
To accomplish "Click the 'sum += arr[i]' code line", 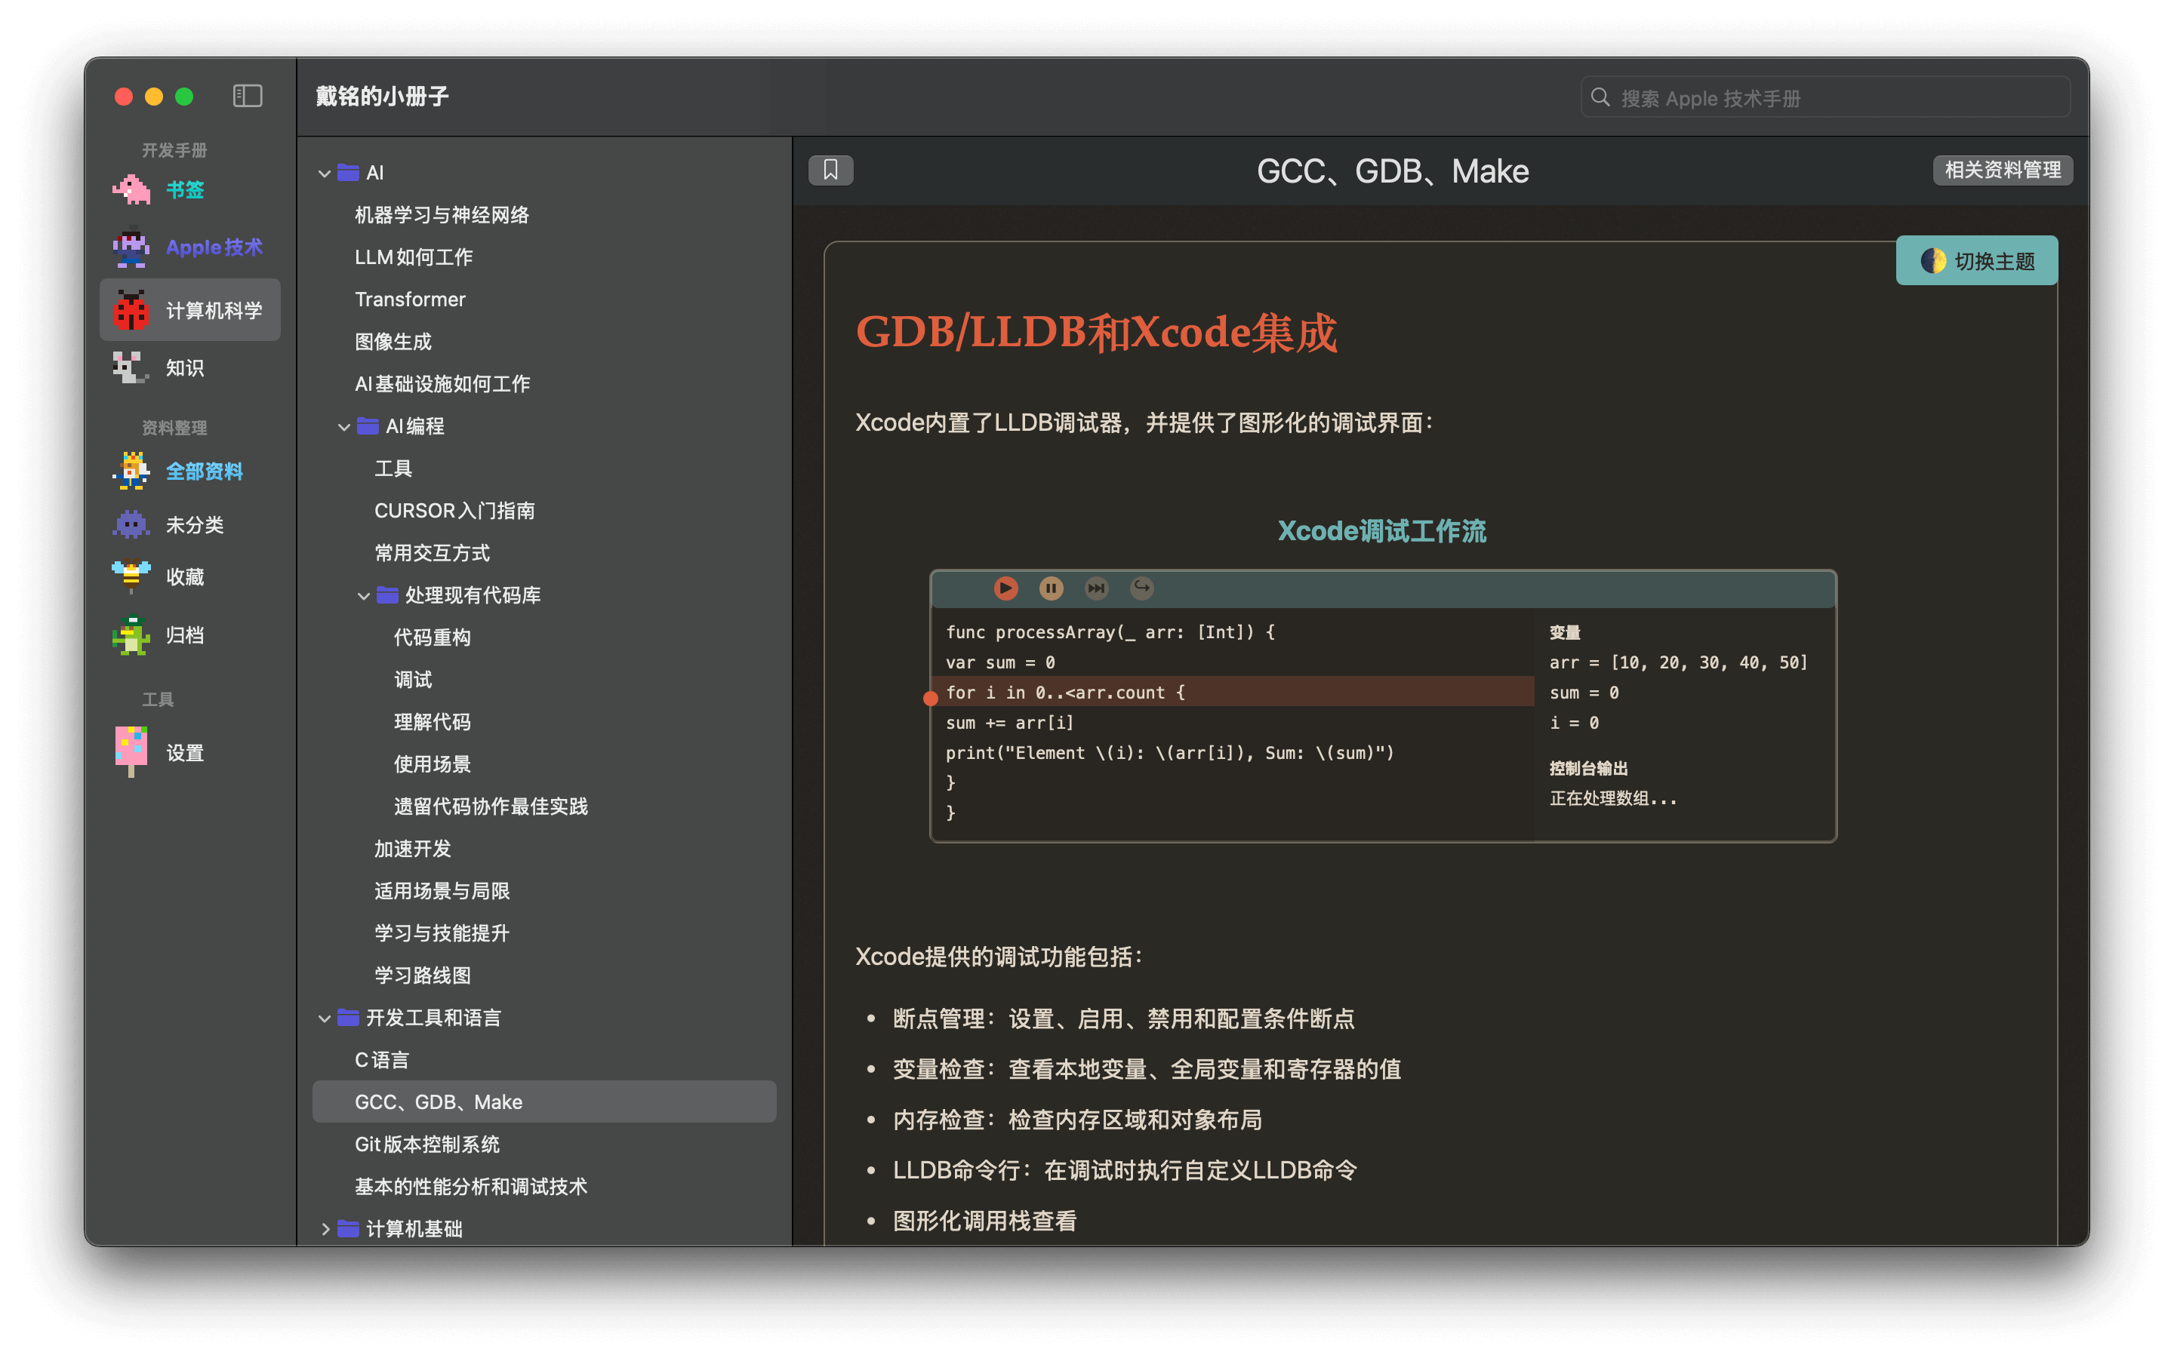I will tap(1008, 722).
